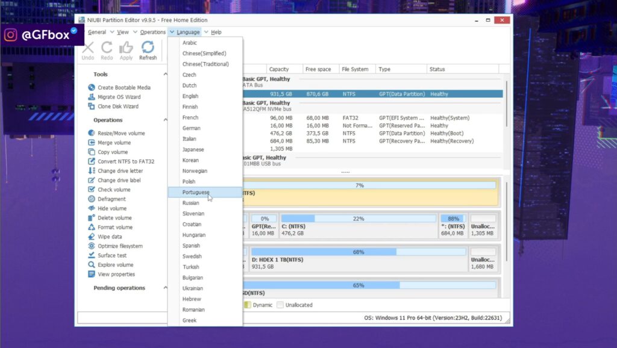The image size is (617, 348).
Task: Refresh the disk list
Action: pyautogui.click(x=148, y=51)
